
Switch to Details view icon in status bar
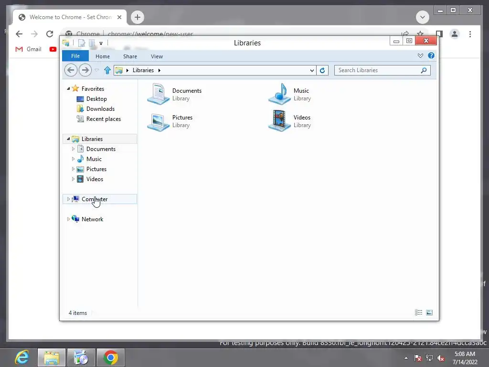coord(418,313)
